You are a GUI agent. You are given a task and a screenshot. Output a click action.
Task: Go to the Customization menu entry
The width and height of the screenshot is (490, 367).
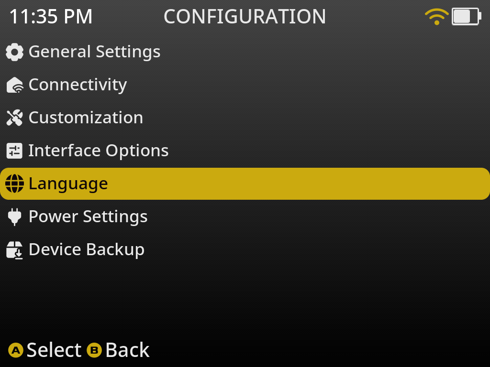tap(86, 118)
